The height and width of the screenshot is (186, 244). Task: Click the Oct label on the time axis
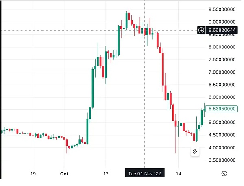[64, 173]
